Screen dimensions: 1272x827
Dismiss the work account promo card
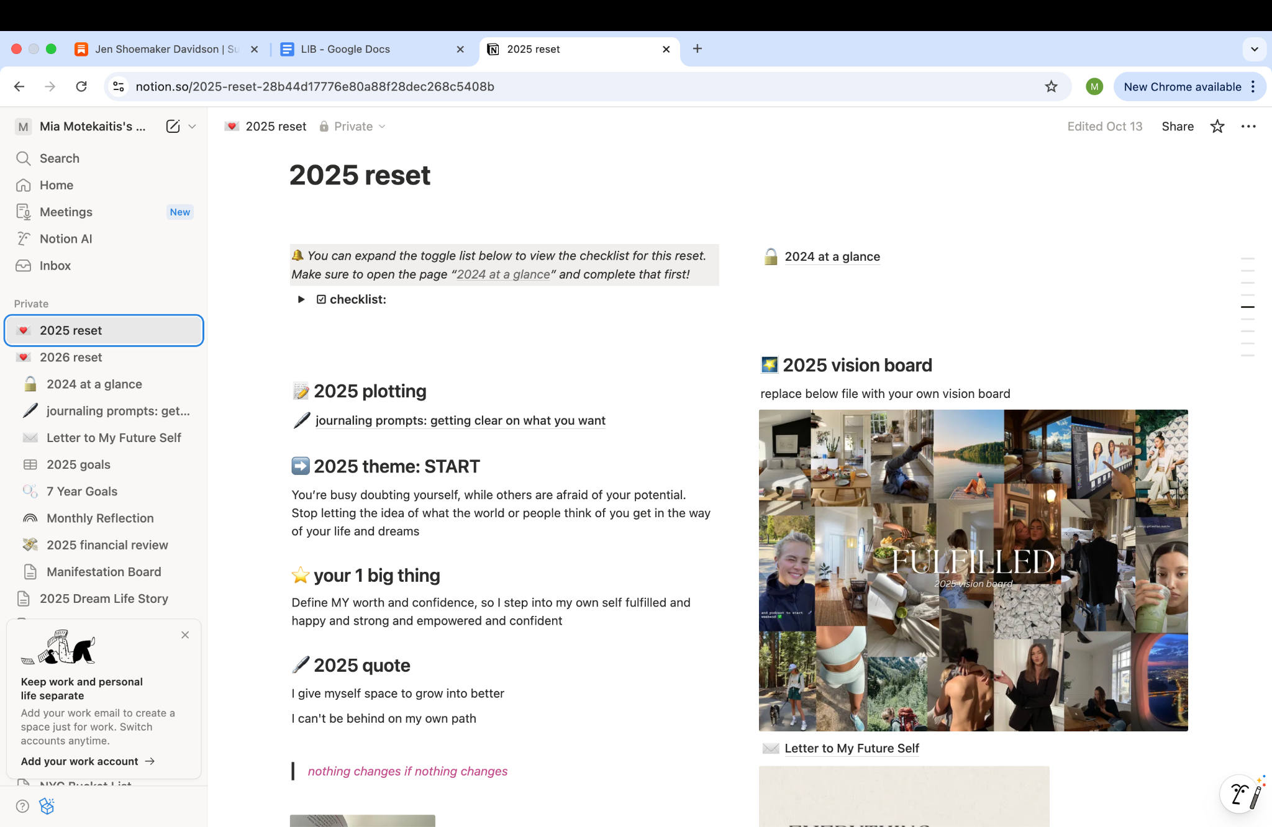[185, 635]
